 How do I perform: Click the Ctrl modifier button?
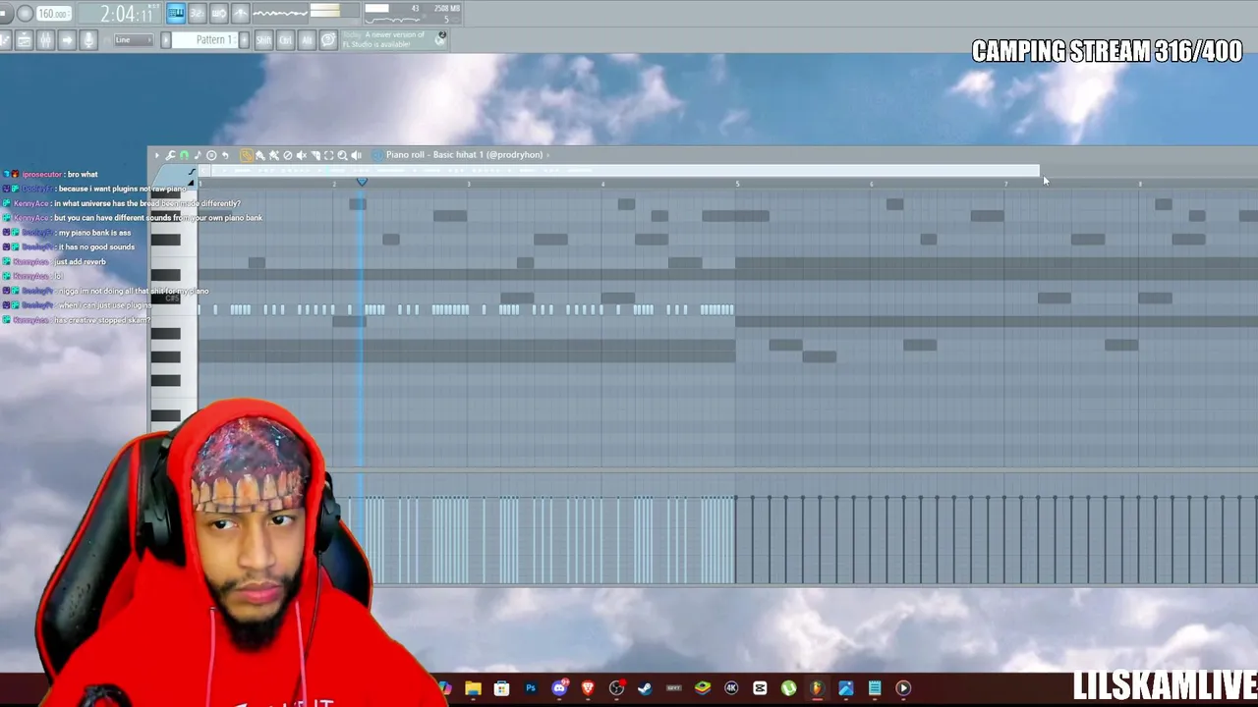285,40
